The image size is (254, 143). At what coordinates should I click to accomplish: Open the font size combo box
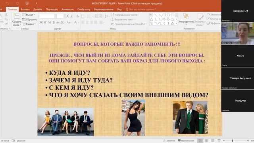pos(61,16)
